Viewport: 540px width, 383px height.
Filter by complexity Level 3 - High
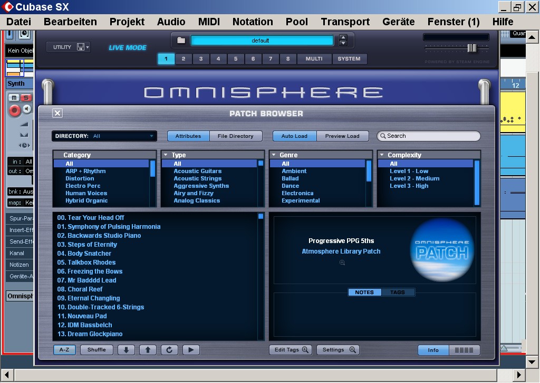point(409,186)
